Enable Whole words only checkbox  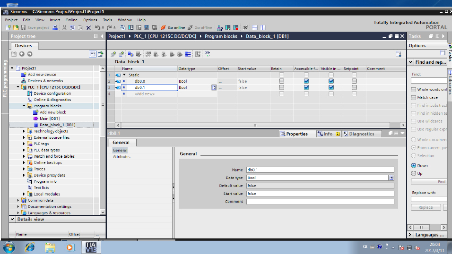click(x=414, y=89)
